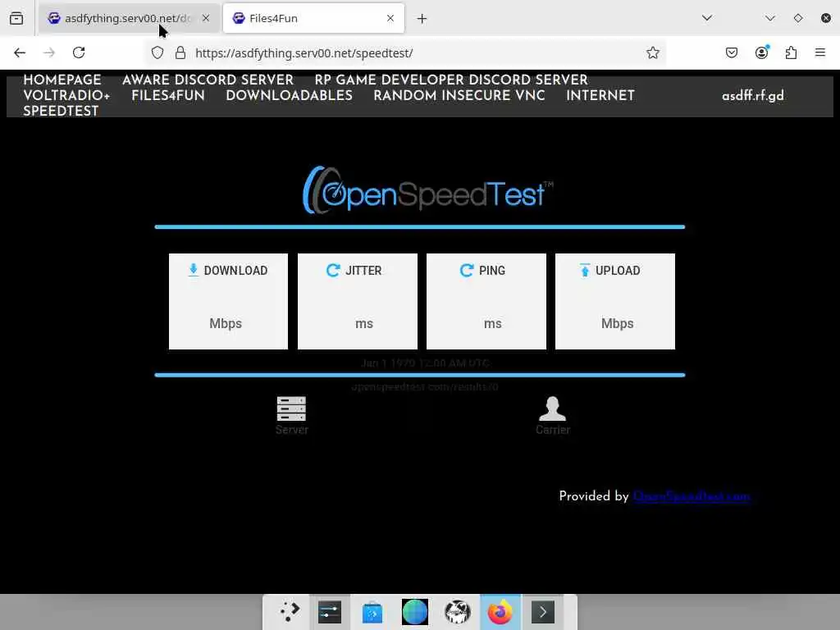840x630 pixels.
Task: Click the OpenSpeedTest logo
Action: pyautogui.click(x=427, y=190)
